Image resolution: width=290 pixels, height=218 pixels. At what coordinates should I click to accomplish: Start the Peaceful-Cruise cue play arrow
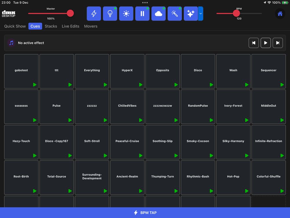click(141, 156)
